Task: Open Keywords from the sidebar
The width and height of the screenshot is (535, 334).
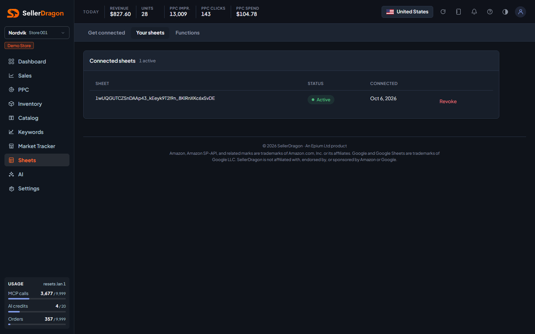Action: coord(37,132)
